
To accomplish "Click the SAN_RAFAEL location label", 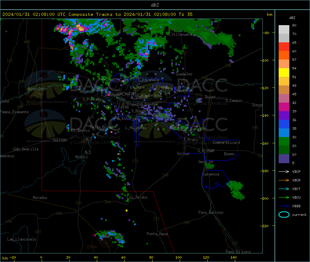I will click(x=126, y=94).
